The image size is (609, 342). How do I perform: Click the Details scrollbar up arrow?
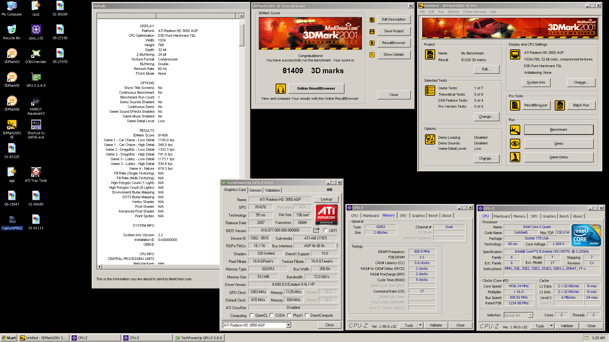pos(241,16)
